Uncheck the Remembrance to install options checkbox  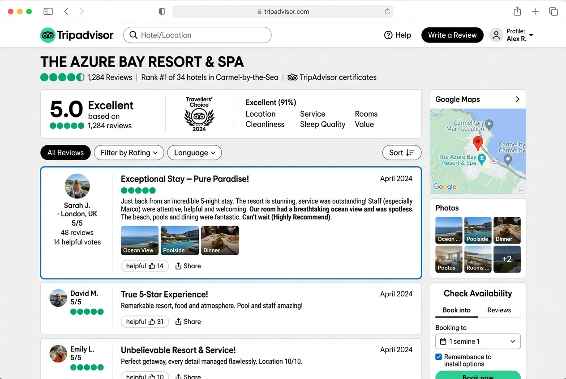[439, 357]
